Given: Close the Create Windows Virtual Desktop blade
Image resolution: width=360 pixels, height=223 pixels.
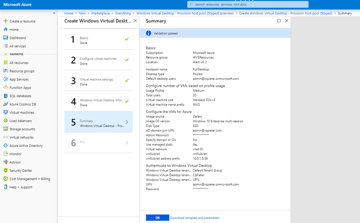Looking at the screenshot, I should click(135, 21).
